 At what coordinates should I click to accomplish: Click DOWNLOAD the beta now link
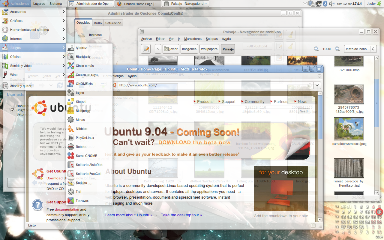pyautogui.click(x=194, y=142)
